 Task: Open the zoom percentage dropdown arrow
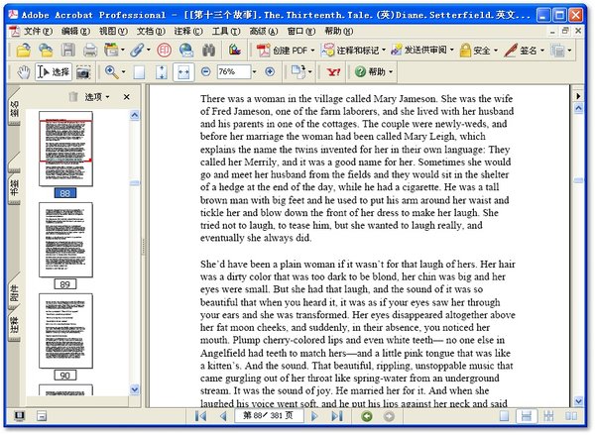tap(254, 71)
